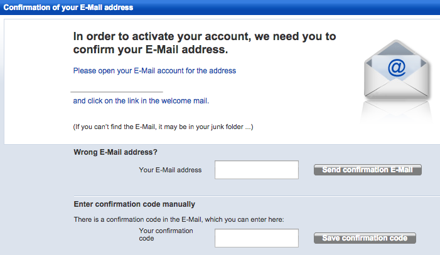Click the Save confirmation code button

[365, 238]
